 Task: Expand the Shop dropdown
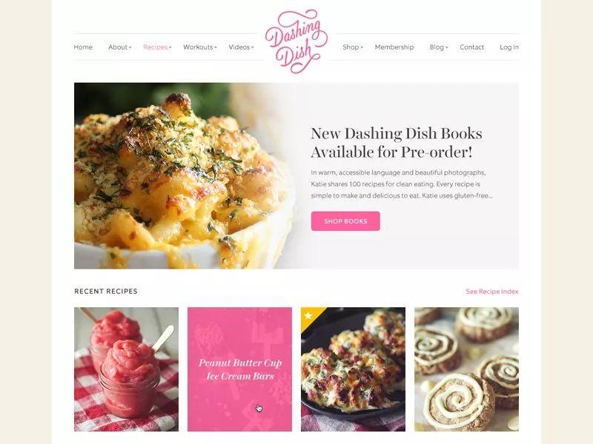pyautogui.click(x=353, y=47)
